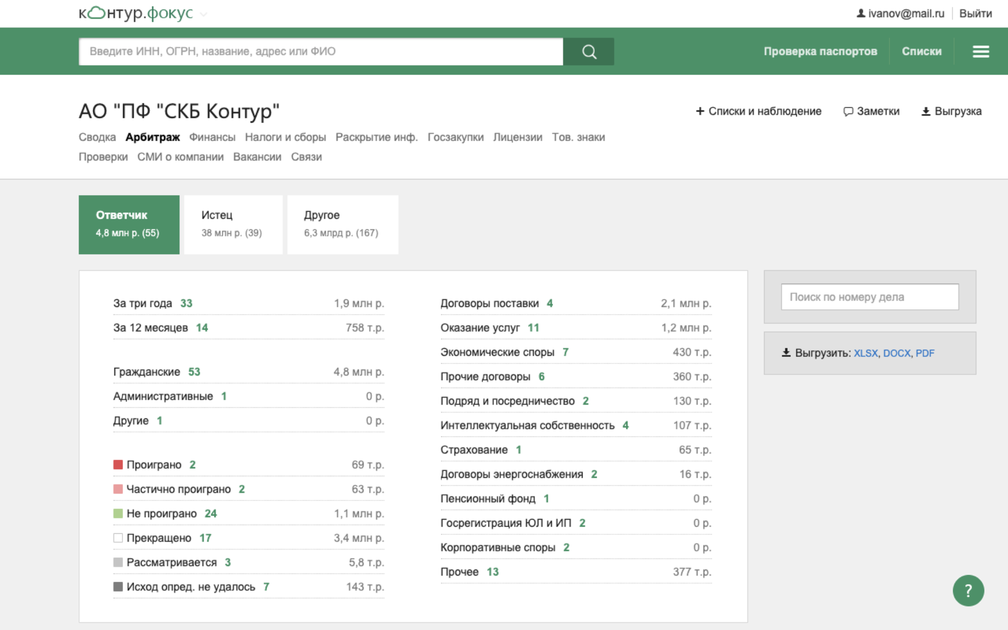1008x630 pixels.
Task: Open the Интеллектуальная собственность 4 row
Action: tap(576, 425)
